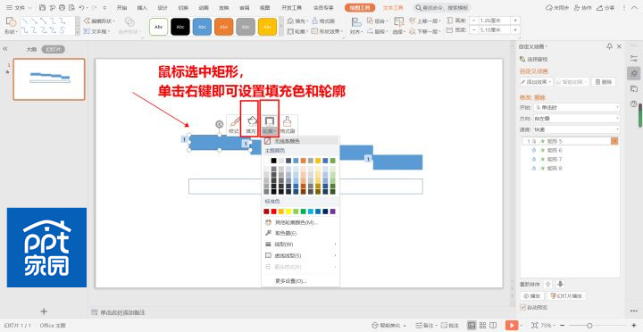Choose 无线条颜色 no outline color
Image resolution: width=643 pixels, height=332 pixels.
[300, 141]
